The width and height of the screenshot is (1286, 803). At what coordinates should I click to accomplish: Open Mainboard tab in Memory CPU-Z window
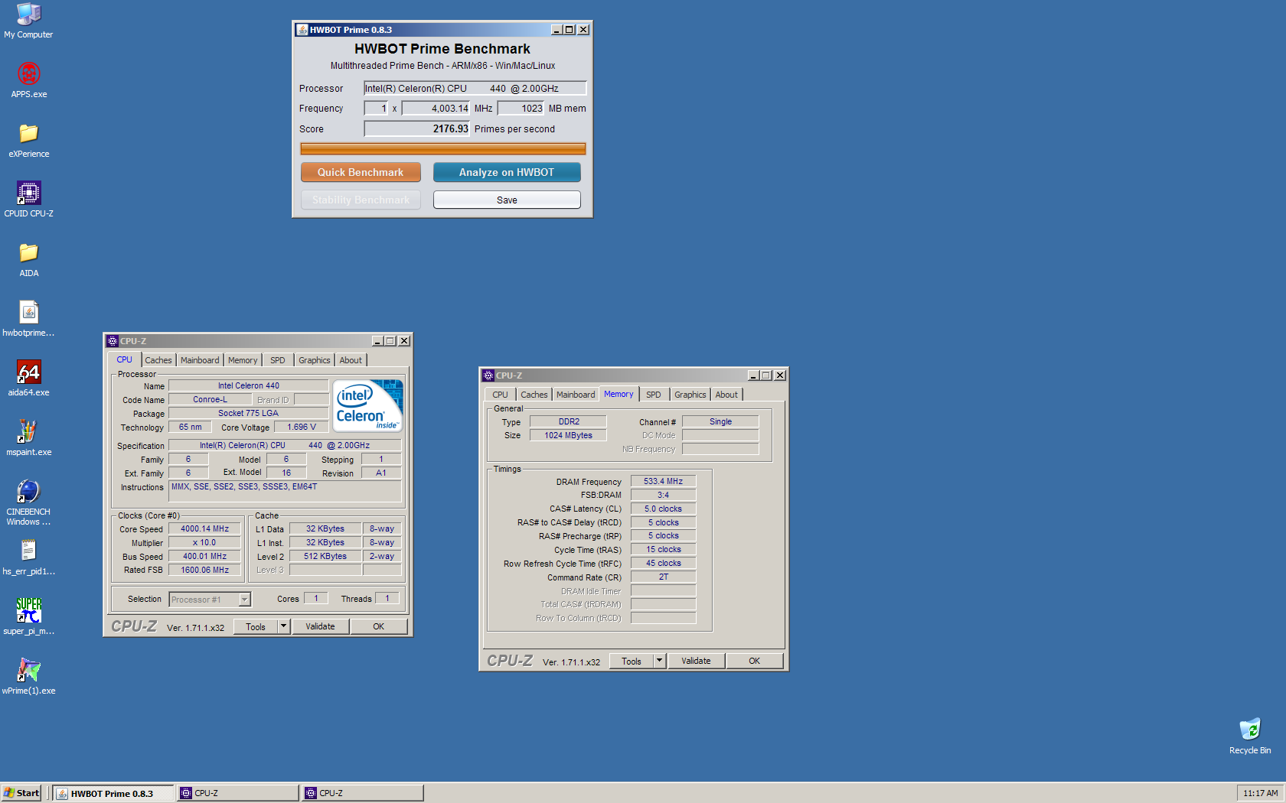pyautogui.click(x=576, y=395)
